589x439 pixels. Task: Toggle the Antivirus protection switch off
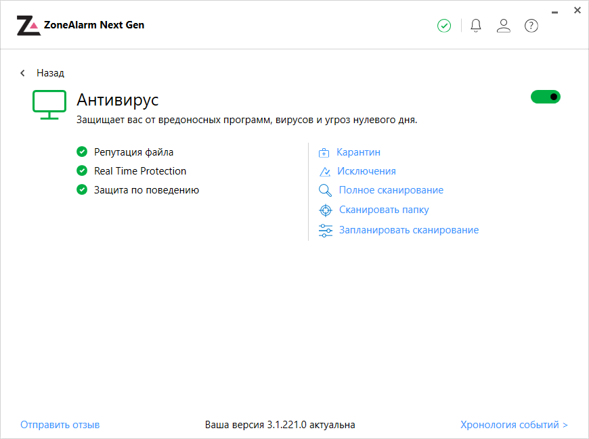[x=546, y=97]
